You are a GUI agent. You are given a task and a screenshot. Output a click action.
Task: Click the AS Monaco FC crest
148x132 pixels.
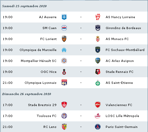coord(98,39)
